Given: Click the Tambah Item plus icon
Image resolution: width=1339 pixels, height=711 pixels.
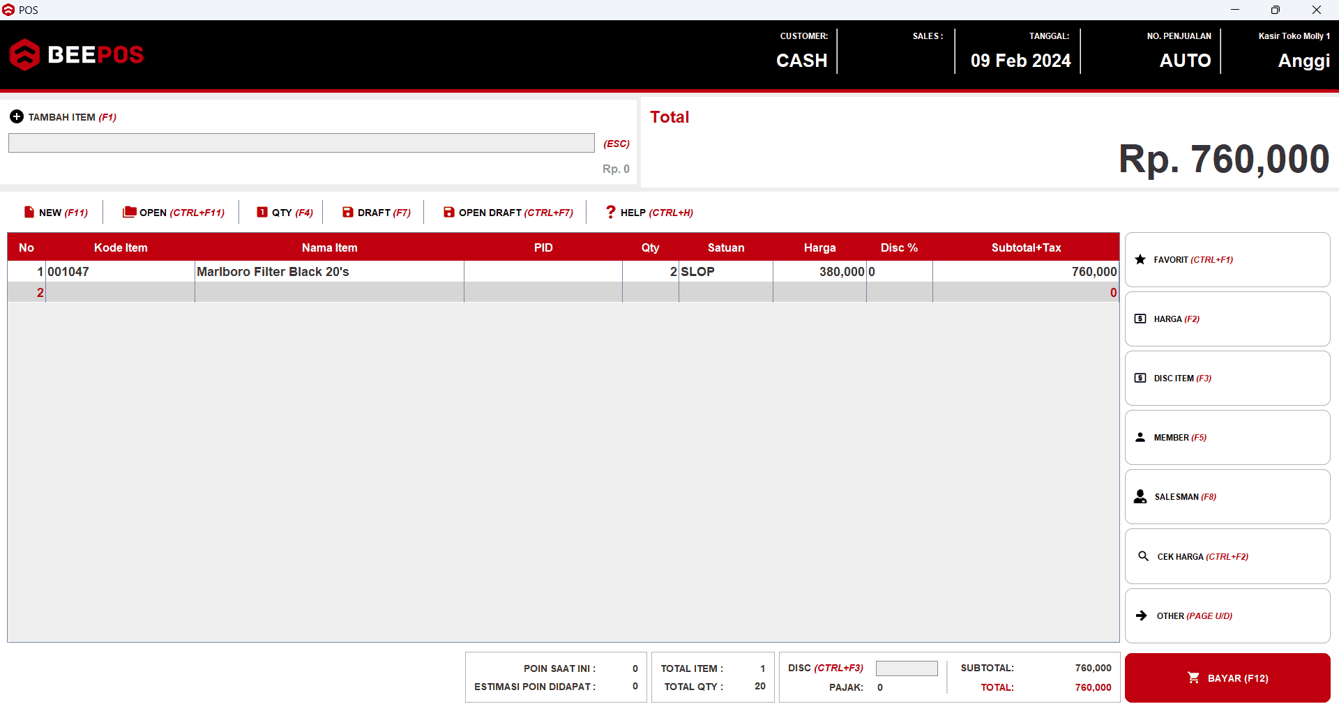Looking at the screenshot, I should [x=17, y=116].
